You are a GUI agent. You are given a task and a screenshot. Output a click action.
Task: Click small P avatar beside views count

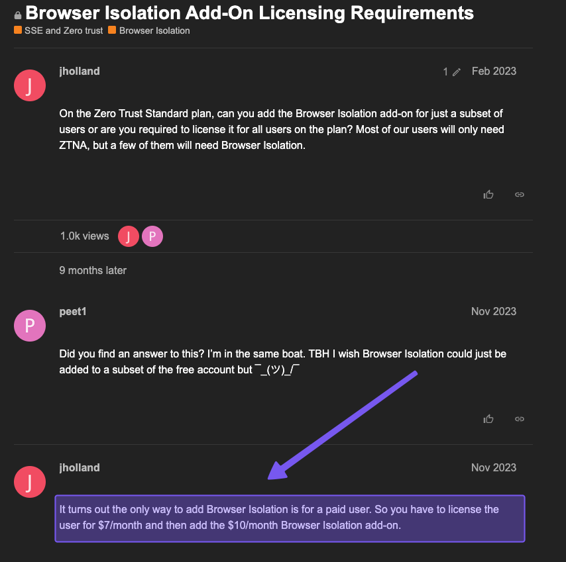152,236
